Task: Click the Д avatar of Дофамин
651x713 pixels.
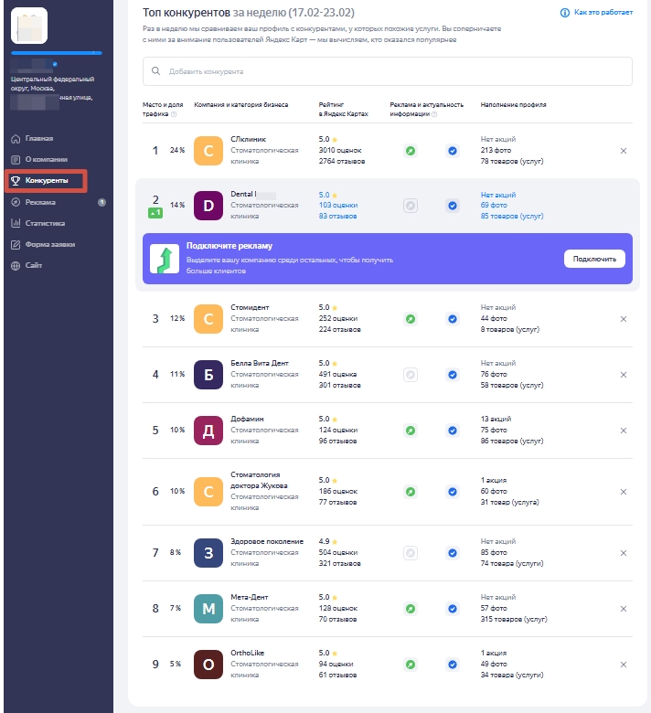Action: click(x=208, y=431)
